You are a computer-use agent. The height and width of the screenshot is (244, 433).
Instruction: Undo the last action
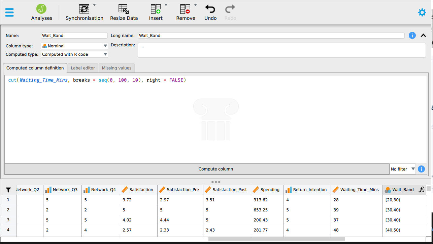coord(210,12)
